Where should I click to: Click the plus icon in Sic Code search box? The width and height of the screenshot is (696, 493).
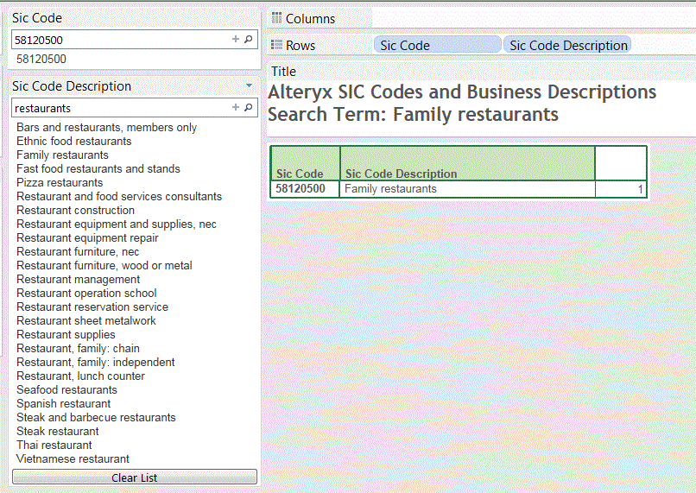coord(236,39)
